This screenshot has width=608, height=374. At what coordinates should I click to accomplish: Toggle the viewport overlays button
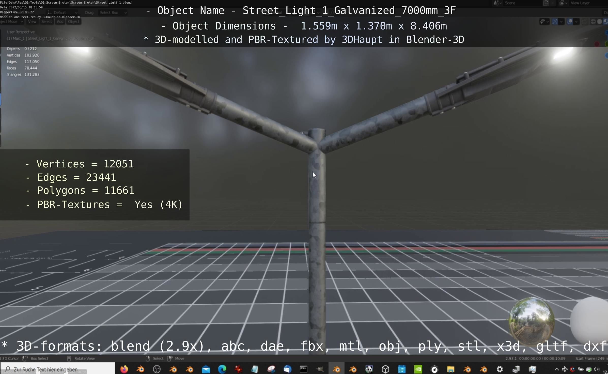click(570, 22)
